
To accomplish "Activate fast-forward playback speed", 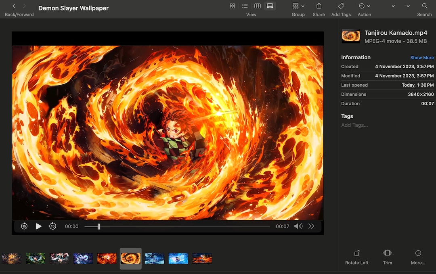I will (x=311, y=226).
